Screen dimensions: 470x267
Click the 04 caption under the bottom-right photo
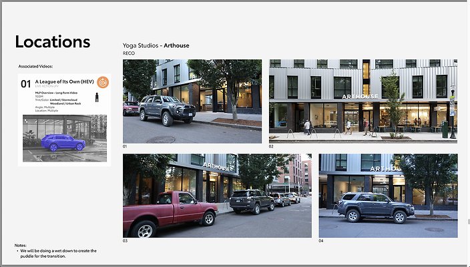click(320, 241)
